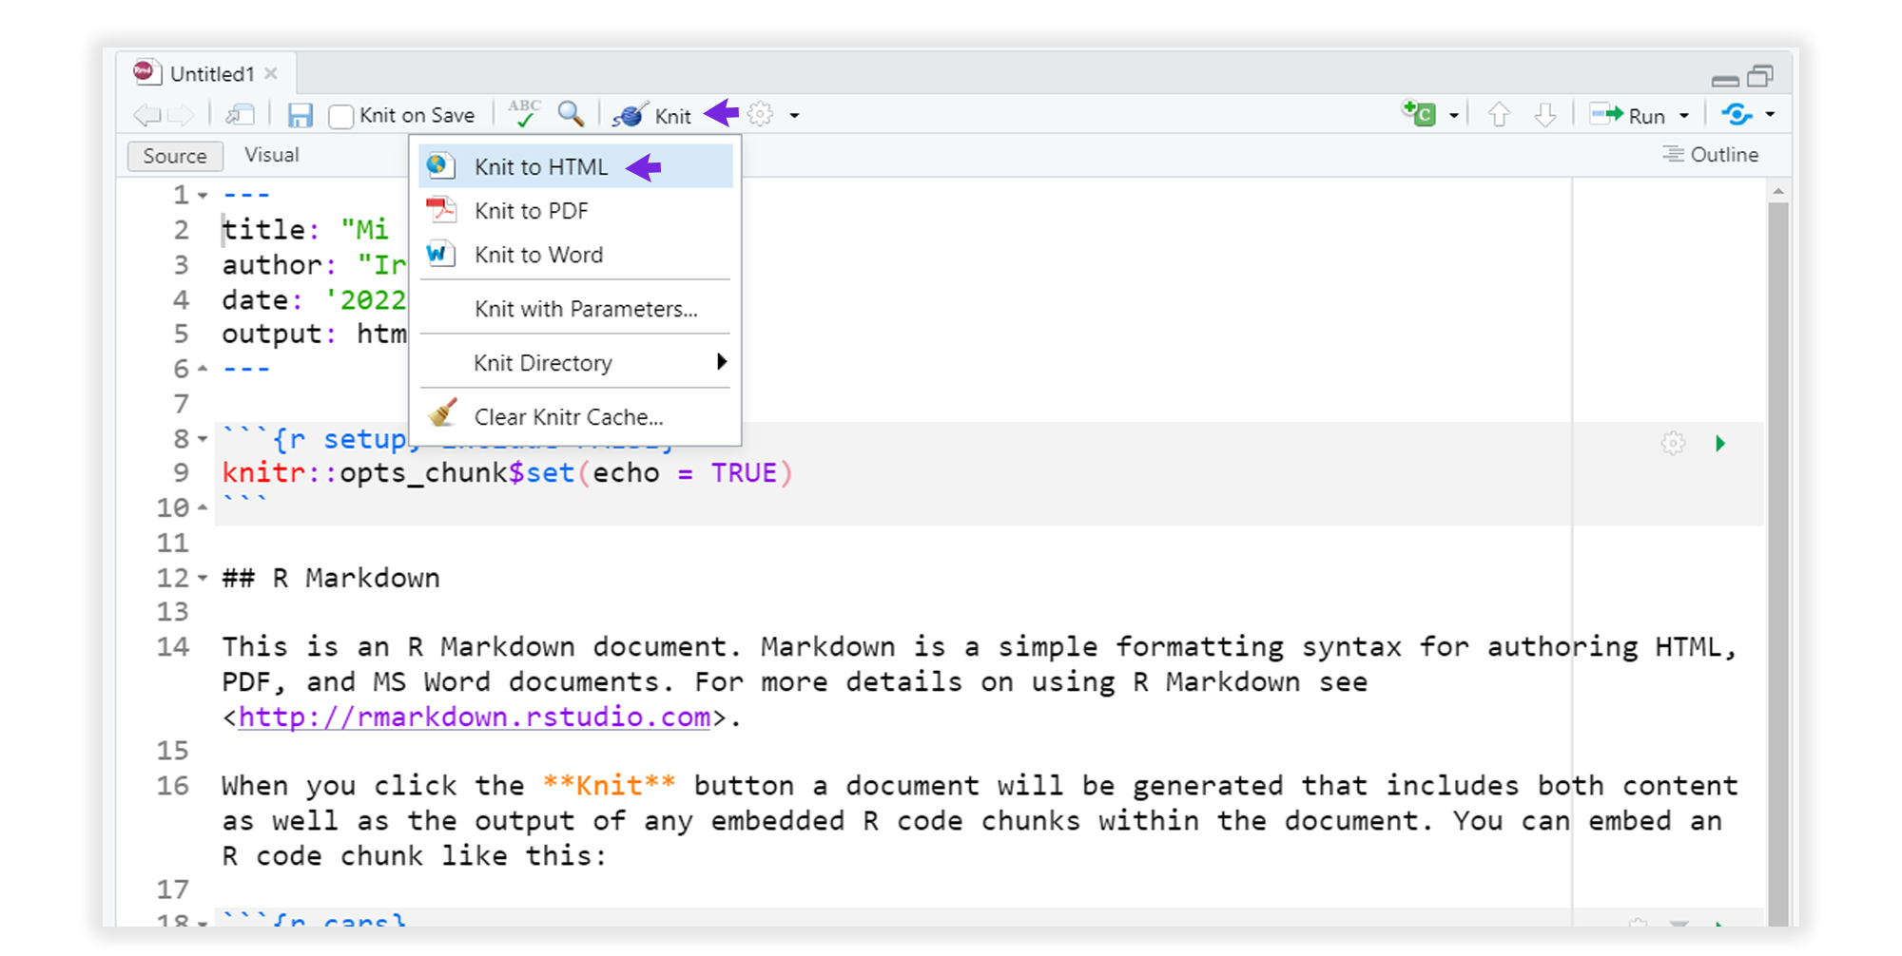Open insert chunk language dropdown arrow
The height and width of the screenshot is (956, 1902).
coord(1453,116)
